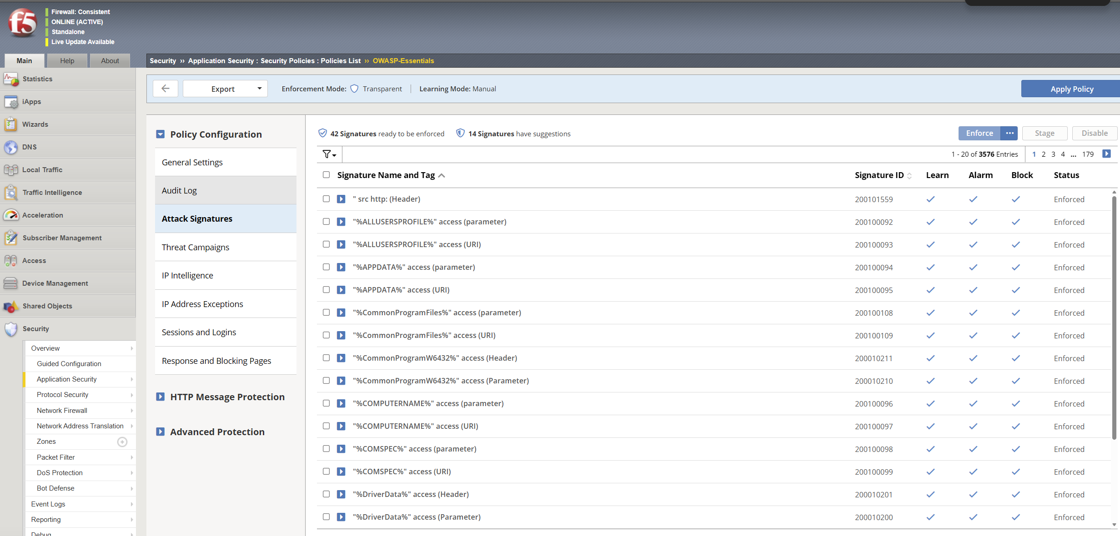Open the iApps sidebar icon
The image size is (1120, 536).
[11, 102]
